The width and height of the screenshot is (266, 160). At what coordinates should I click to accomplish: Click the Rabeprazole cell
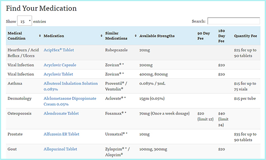(x=116, y=50)
